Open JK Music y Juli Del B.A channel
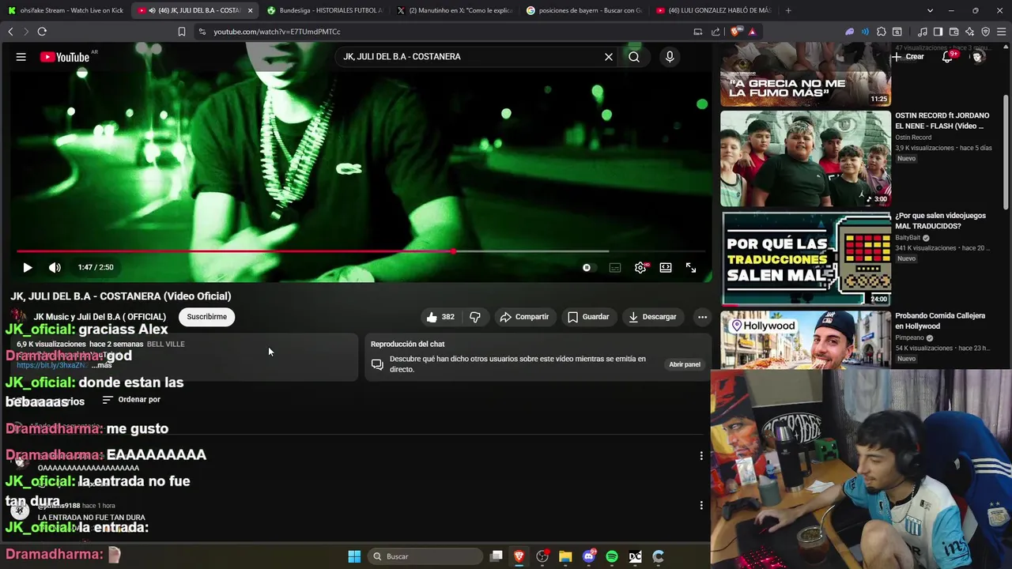The height and width of the screenshot is (569, 1012). pos(100,317)
